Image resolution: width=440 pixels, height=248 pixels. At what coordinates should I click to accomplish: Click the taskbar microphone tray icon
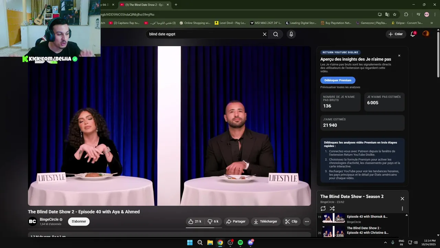click(393, 242)
